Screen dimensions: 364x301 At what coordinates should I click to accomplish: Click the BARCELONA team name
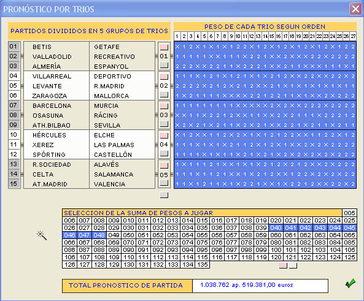coord(52,106)
